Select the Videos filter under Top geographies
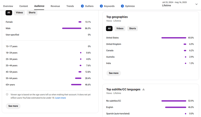Image resolution: width=201 pixels, height=117 pixels. click(120, 28)
